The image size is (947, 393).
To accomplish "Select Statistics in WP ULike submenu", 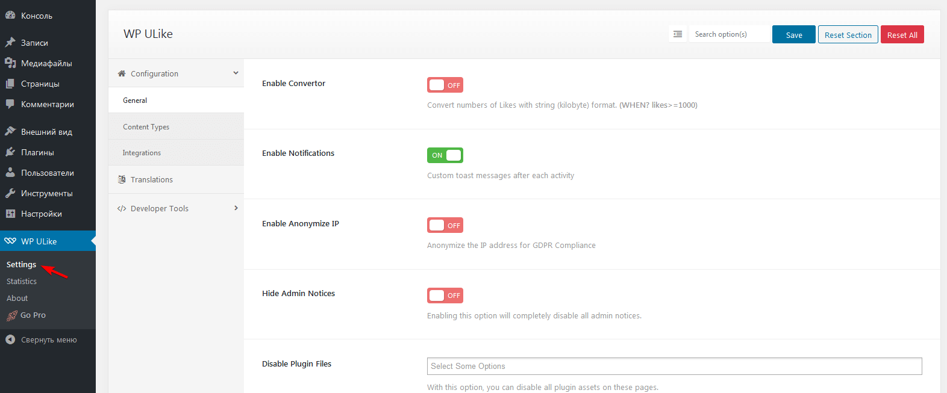I will (x=22, y=281).
